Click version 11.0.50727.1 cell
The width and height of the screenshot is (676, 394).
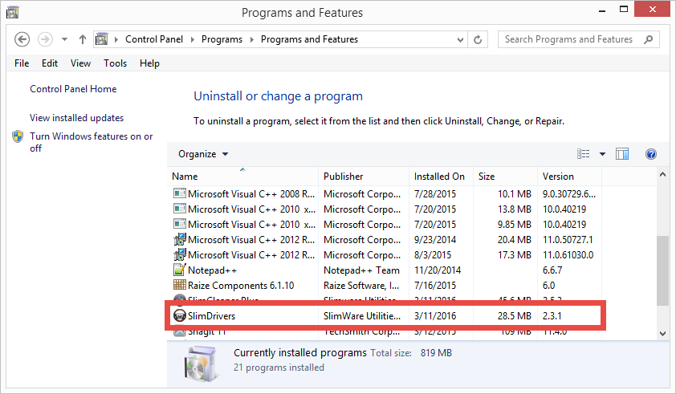point(568,240)
